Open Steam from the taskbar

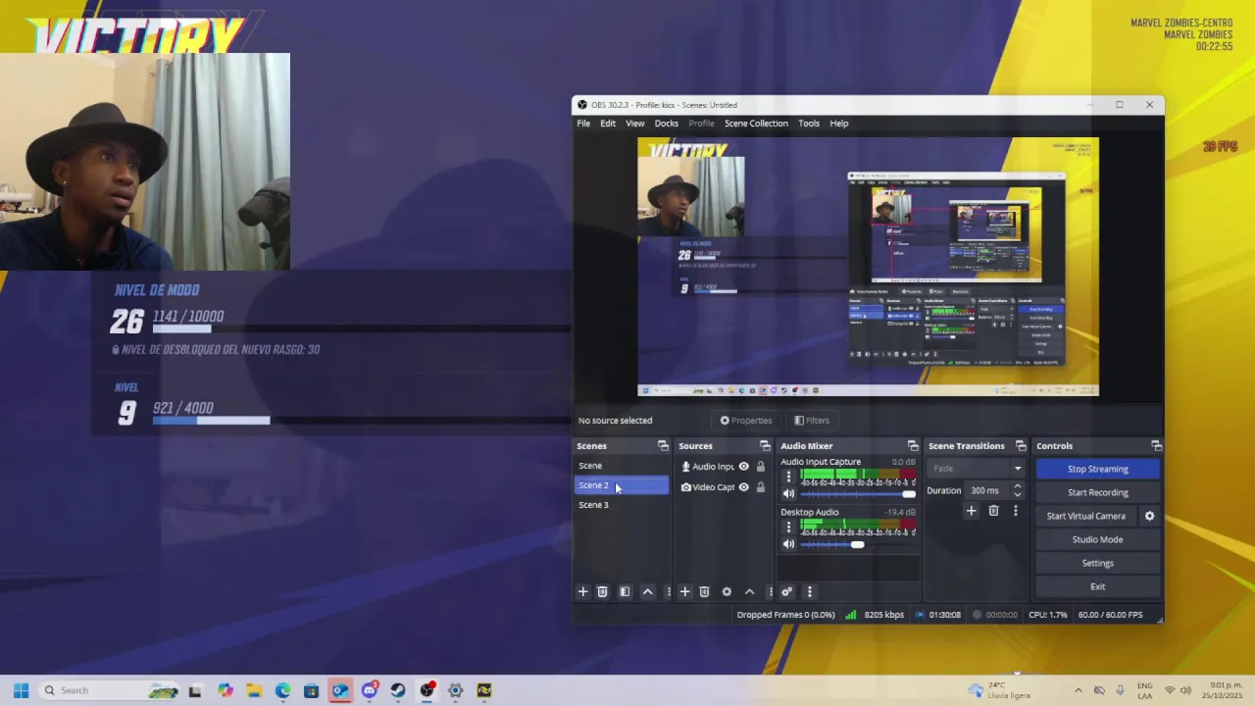[397, 690]
